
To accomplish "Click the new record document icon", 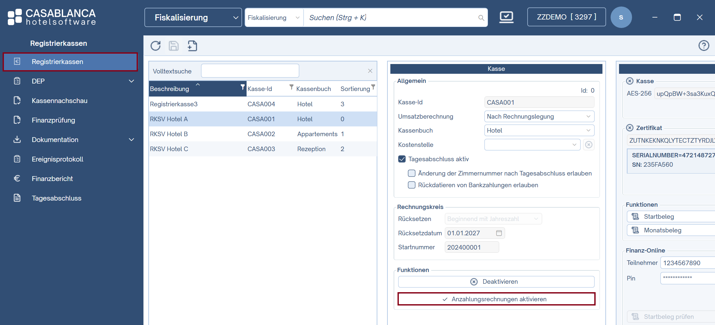I will [x=192, y=46].
